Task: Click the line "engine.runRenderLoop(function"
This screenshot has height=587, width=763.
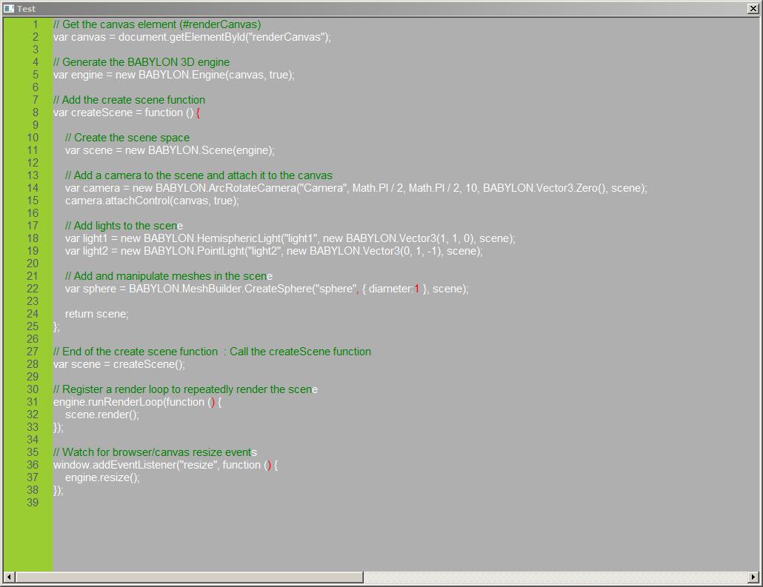Action: click(137, 402)
